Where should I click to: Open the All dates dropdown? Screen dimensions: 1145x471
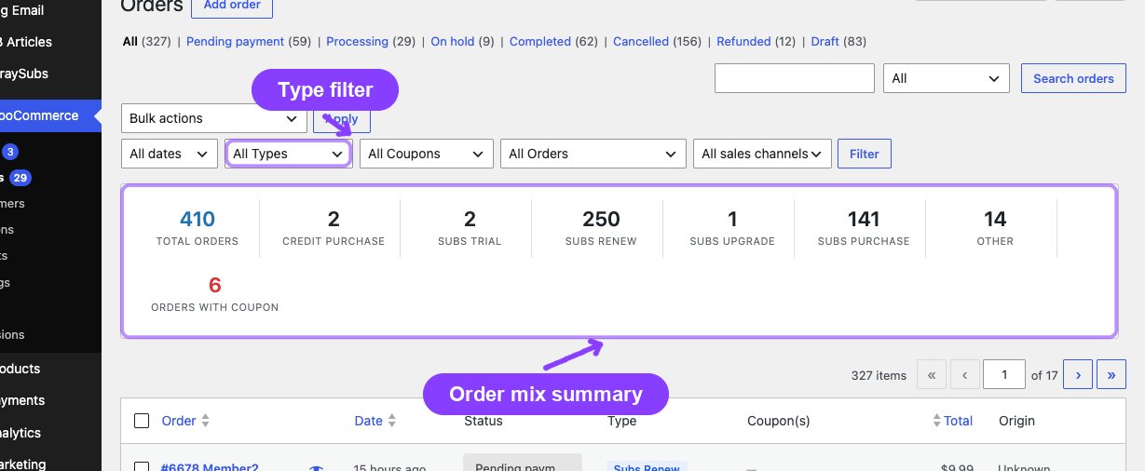coord(170,154)
